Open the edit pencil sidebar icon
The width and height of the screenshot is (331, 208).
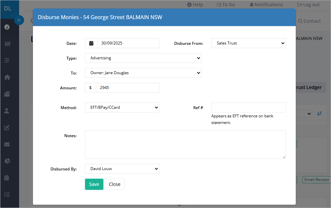[x=7, y=128]
